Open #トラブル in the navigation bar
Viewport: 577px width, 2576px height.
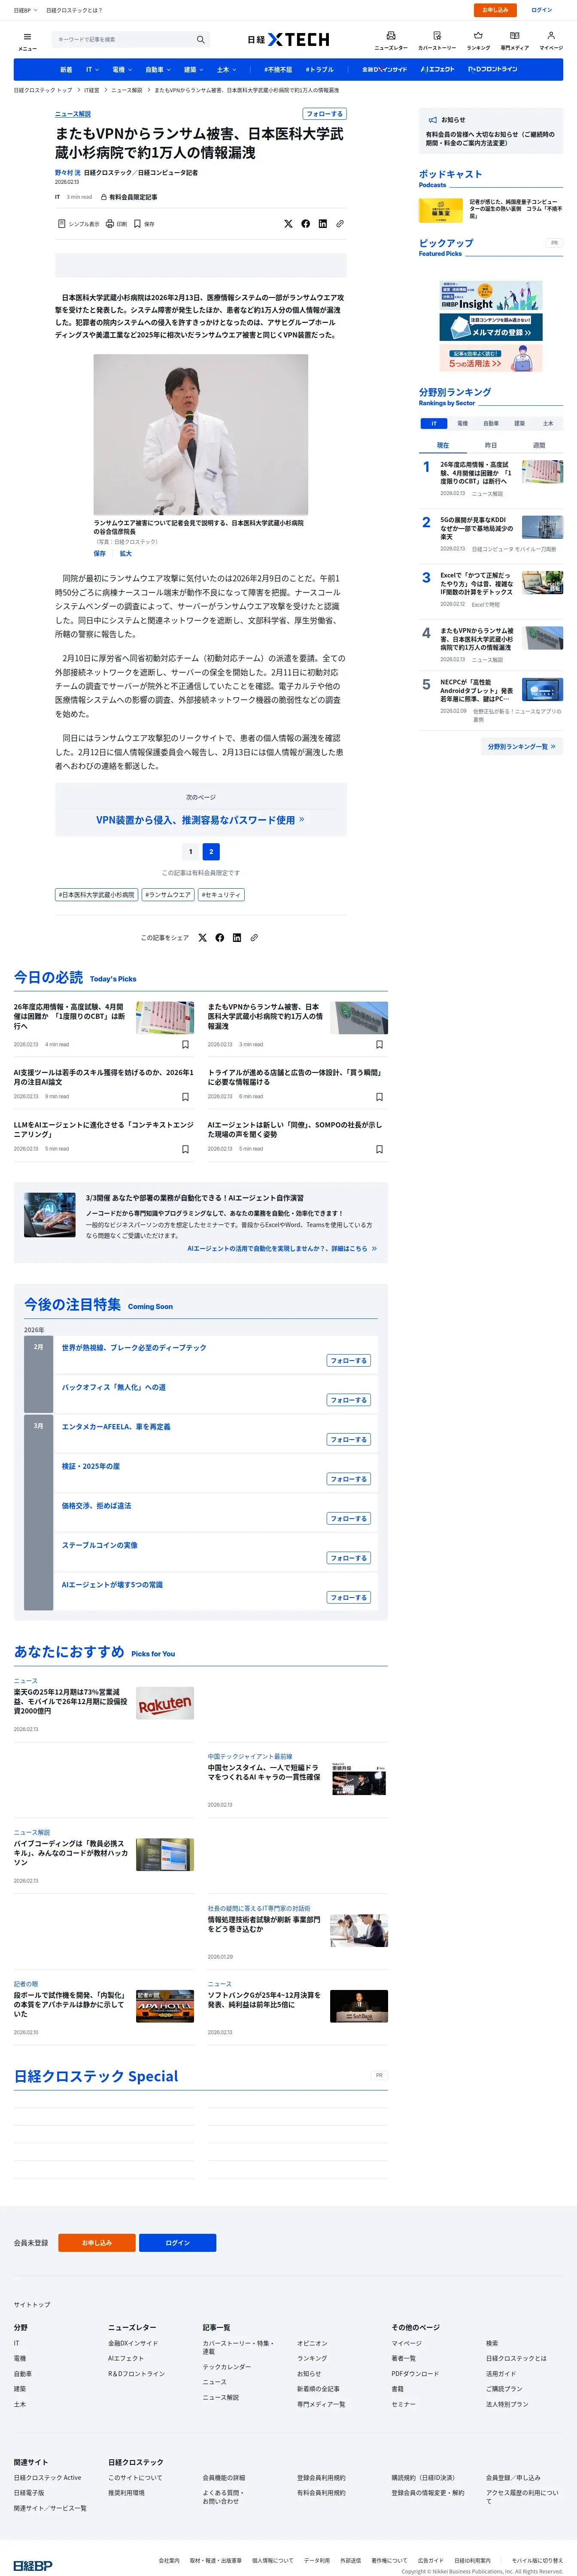click(320, 70)
